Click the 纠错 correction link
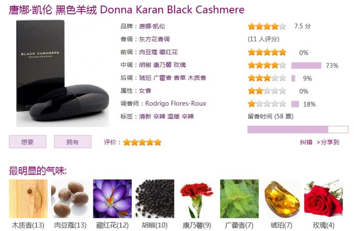The image size is (354, 231). pos(306,142)
